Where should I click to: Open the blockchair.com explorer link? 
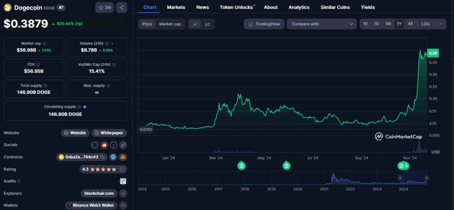pos(99,194)
